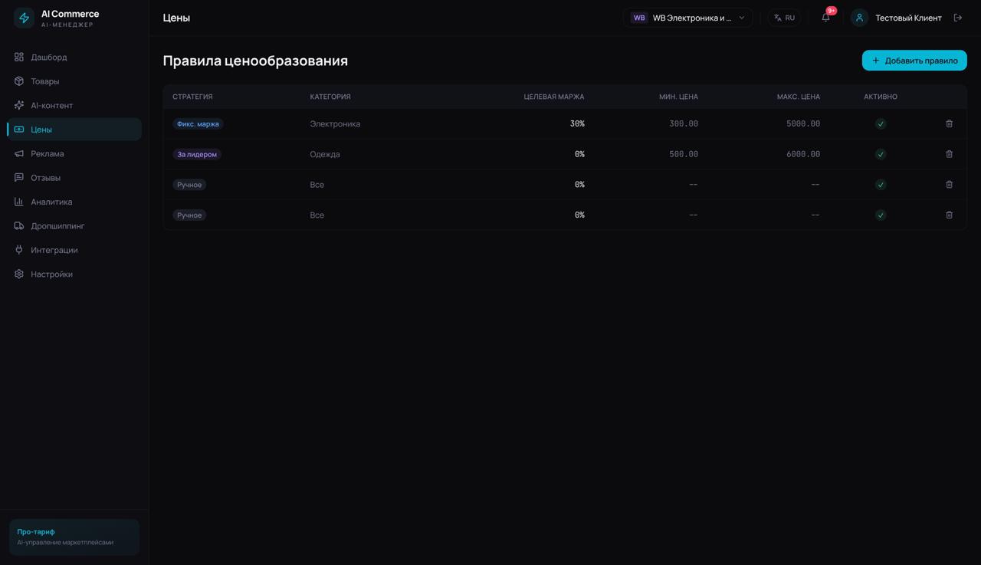
Task: Click the Добавить правило button
Action: [914, 61]
